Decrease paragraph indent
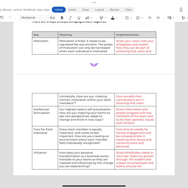The image size is (188, 188). (149, 18)
